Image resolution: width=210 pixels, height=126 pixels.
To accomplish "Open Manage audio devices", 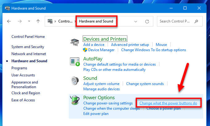I will pyautogui.click(x=101, y=89).
